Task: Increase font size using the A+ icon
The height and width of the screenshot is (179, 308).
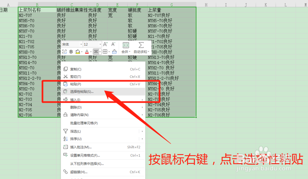Action: coord(105,44)
